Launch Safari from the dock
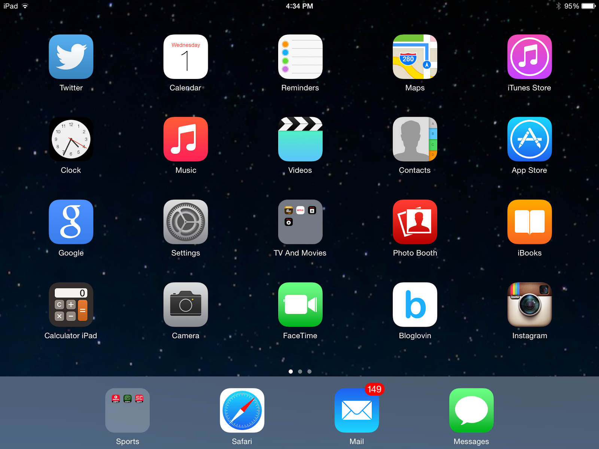Image resolution: width=599 pixels, height=449 pixels. (242, 410)
